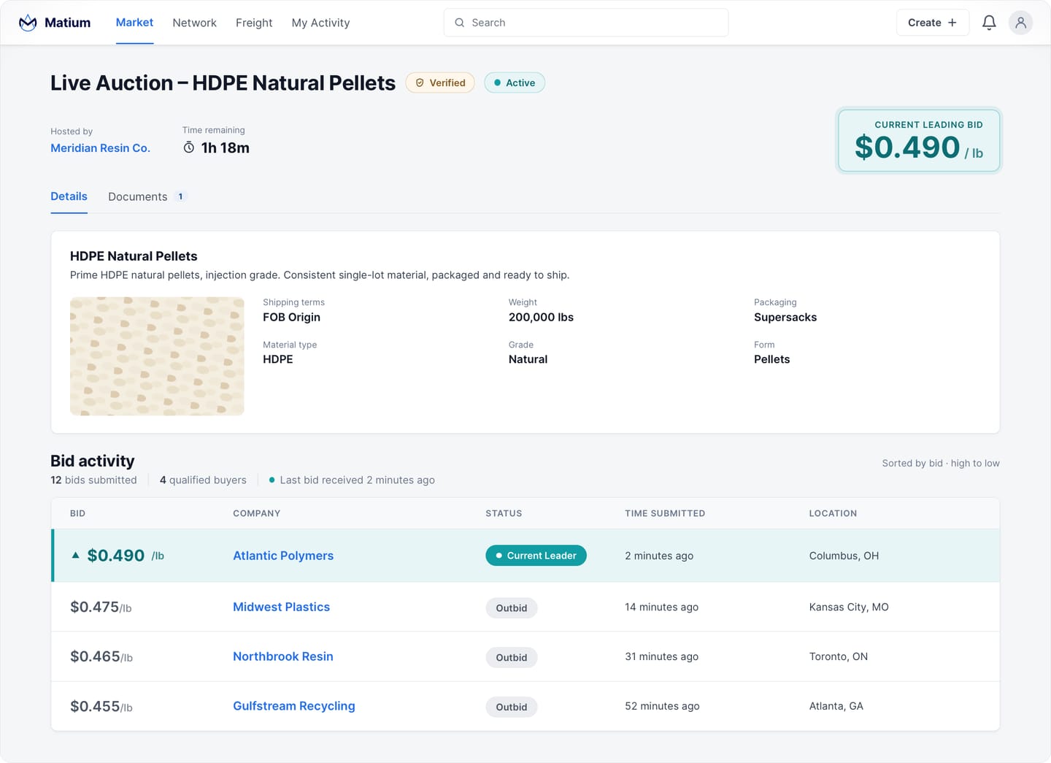Click the Current Leading Bid card
The image size is (1051, 763).
[x=919, y=141]
